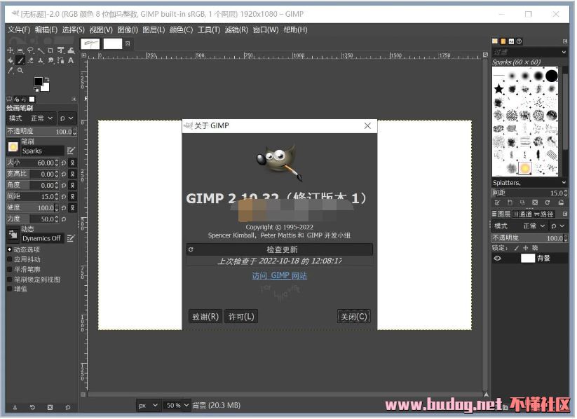
Task: Open the 50% zoom level dropdown
Action: click(177, 406)
